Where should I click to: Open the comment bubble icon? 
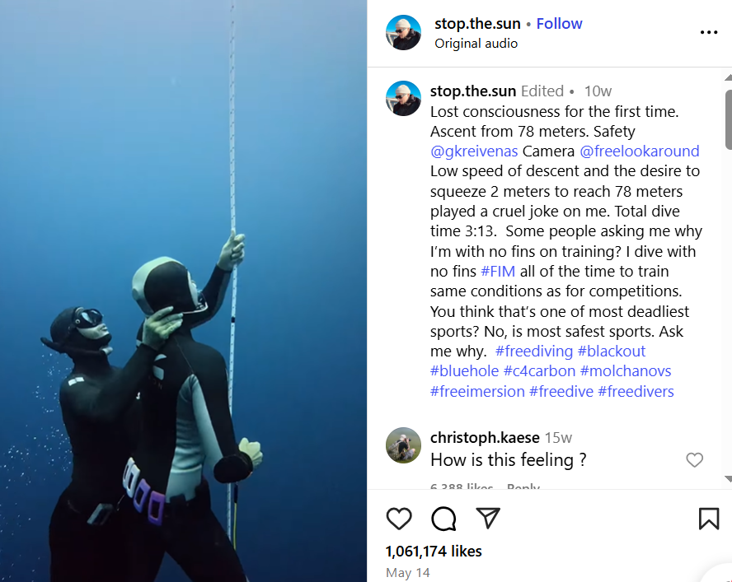coord(443,518)
